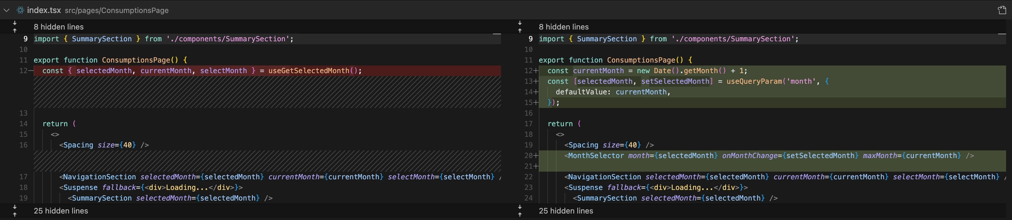Show the 8 hidden lines in left pane

tap(58, 27)
